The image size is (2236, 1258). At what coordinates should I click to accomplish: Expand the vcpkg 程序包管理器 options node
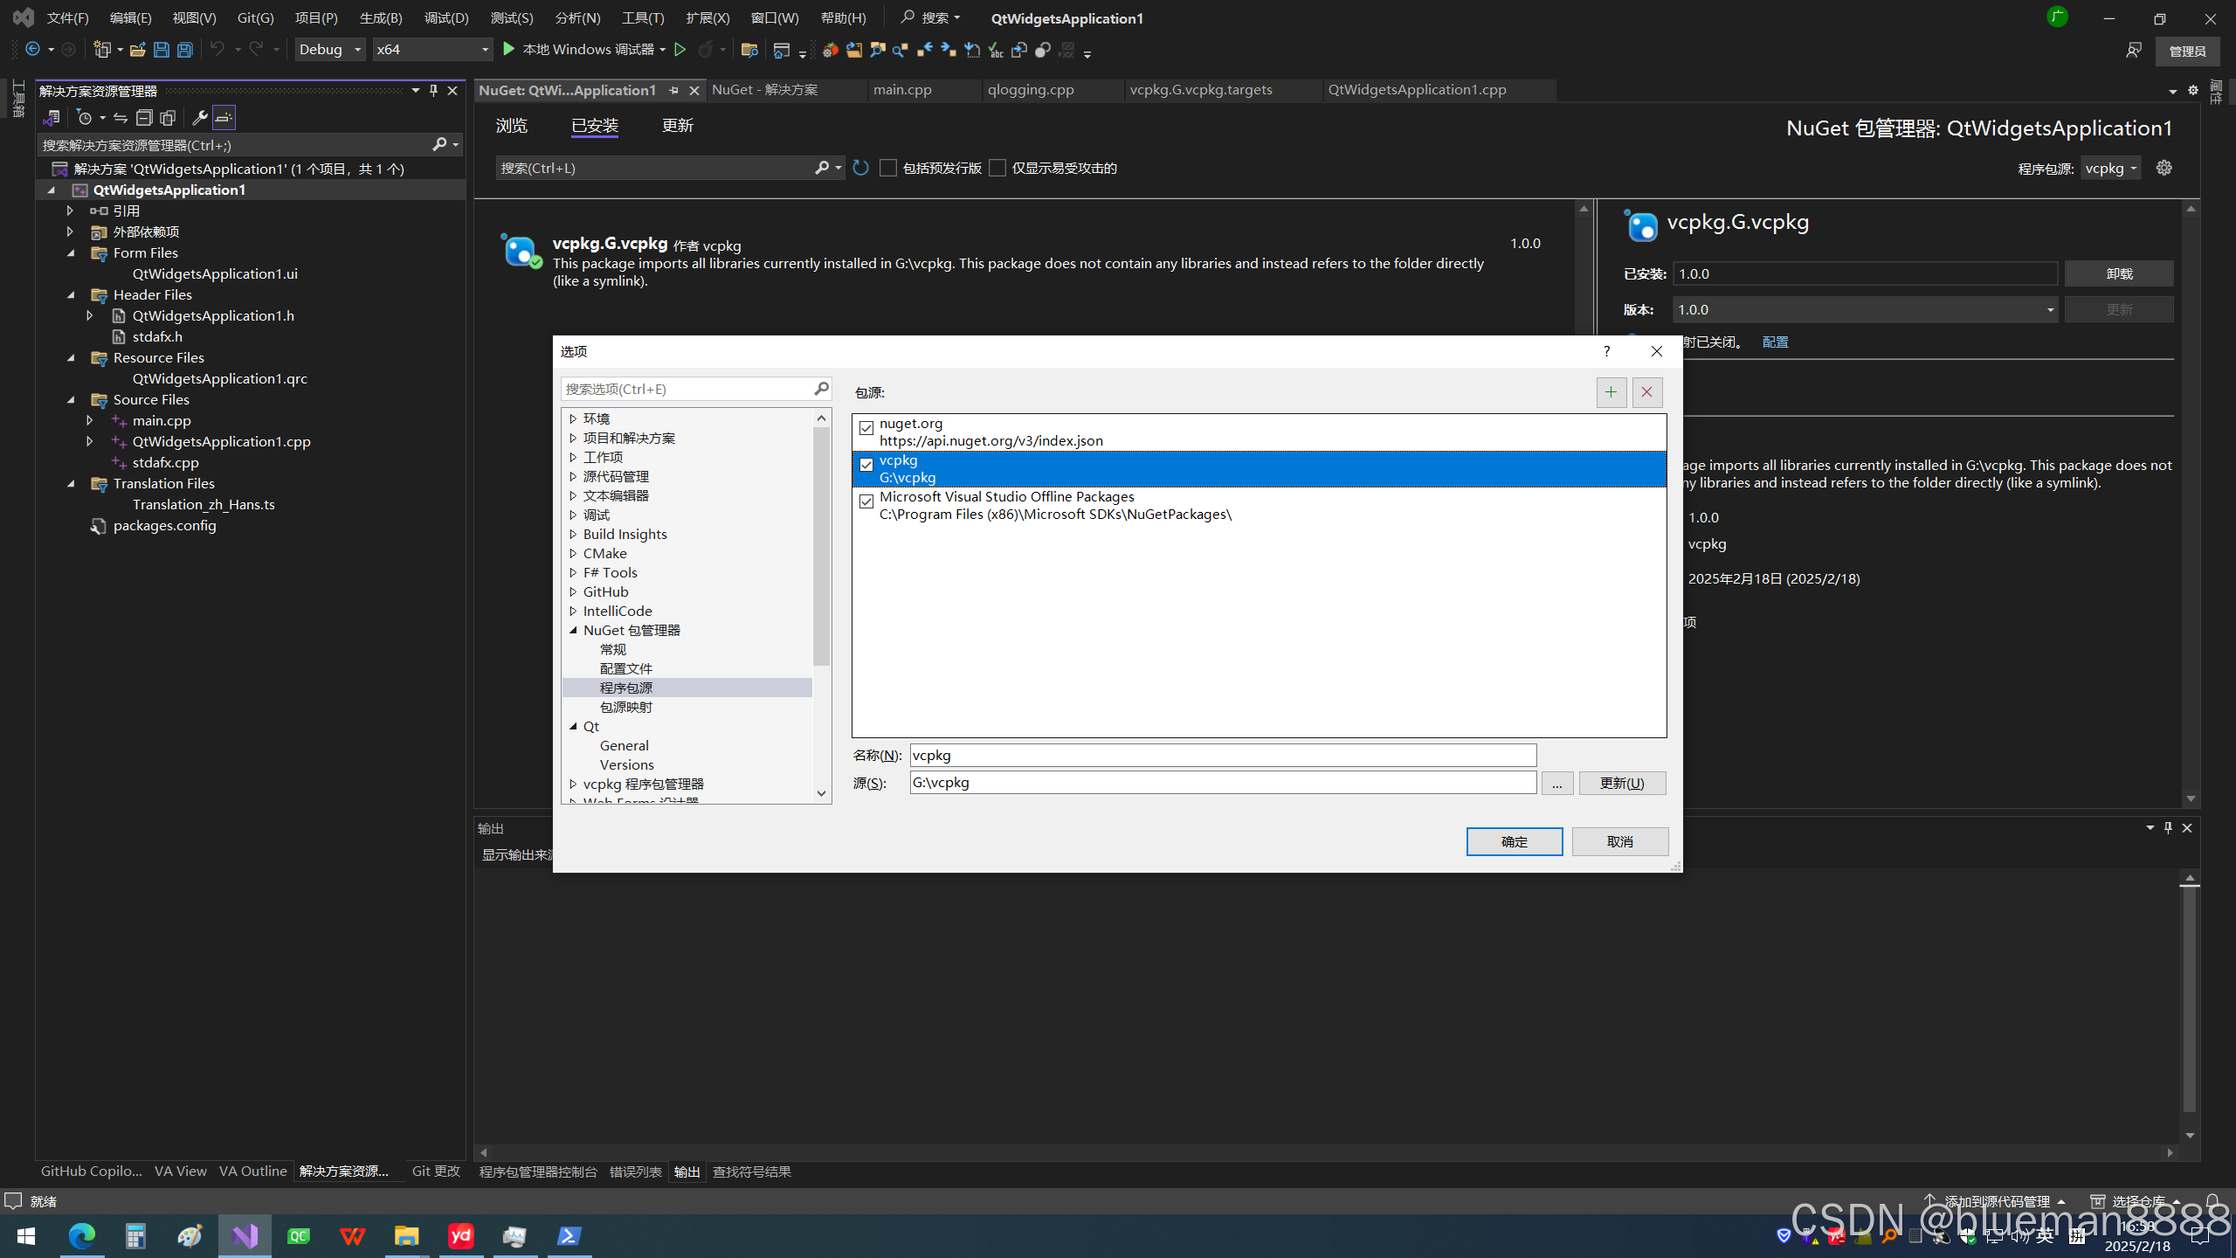[x=573, y=784]
